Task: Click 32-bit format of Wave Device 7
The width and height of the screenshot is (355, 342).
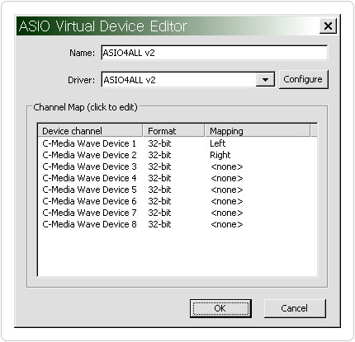Action: coord(159,213)
